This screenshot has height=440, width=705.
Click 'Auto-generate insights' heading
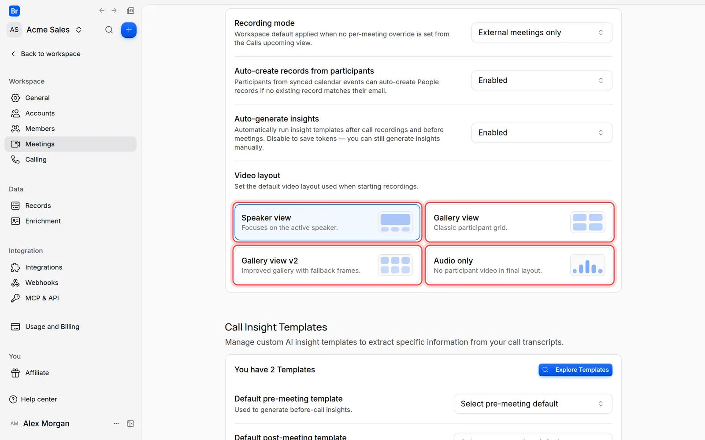coord(277,119)
